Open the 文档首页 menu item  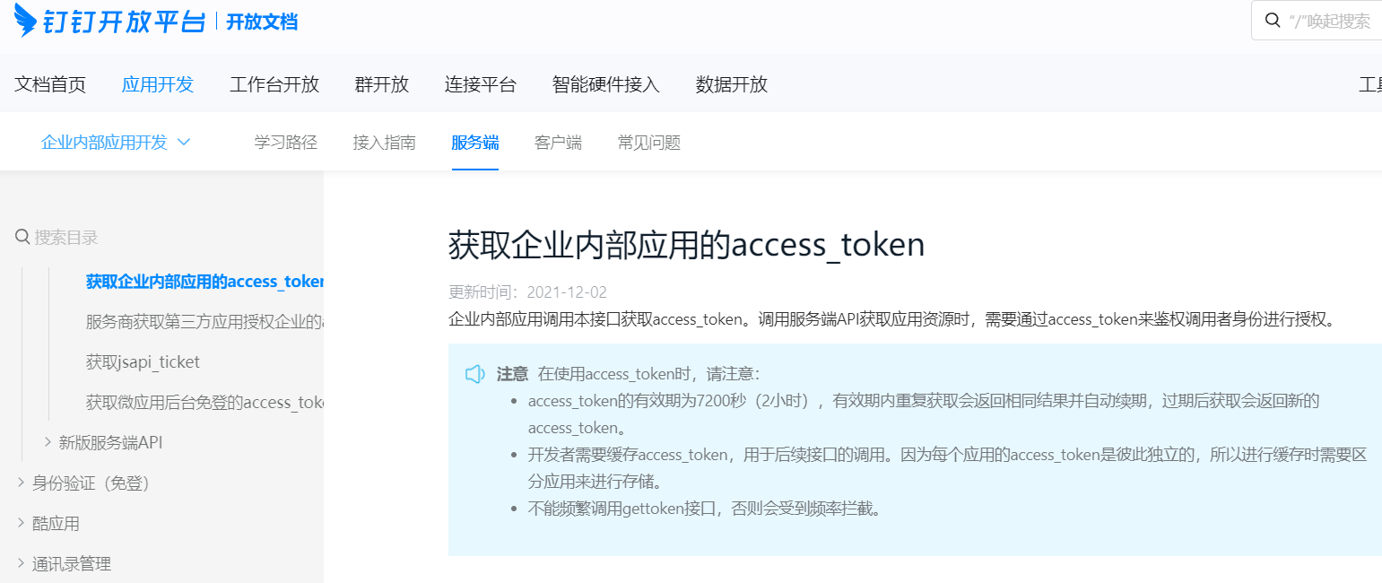pyautogui.click(x=50, y=84)
